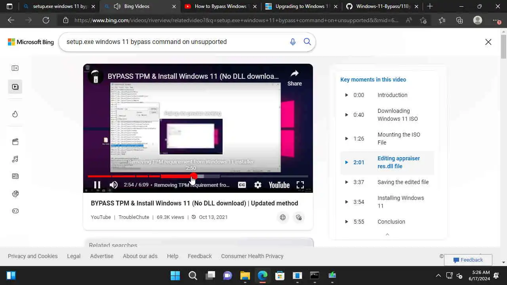Open Consumer Health Privacy footer link
The height and width of the screenshot is (285, 507).
pos(252,256)
